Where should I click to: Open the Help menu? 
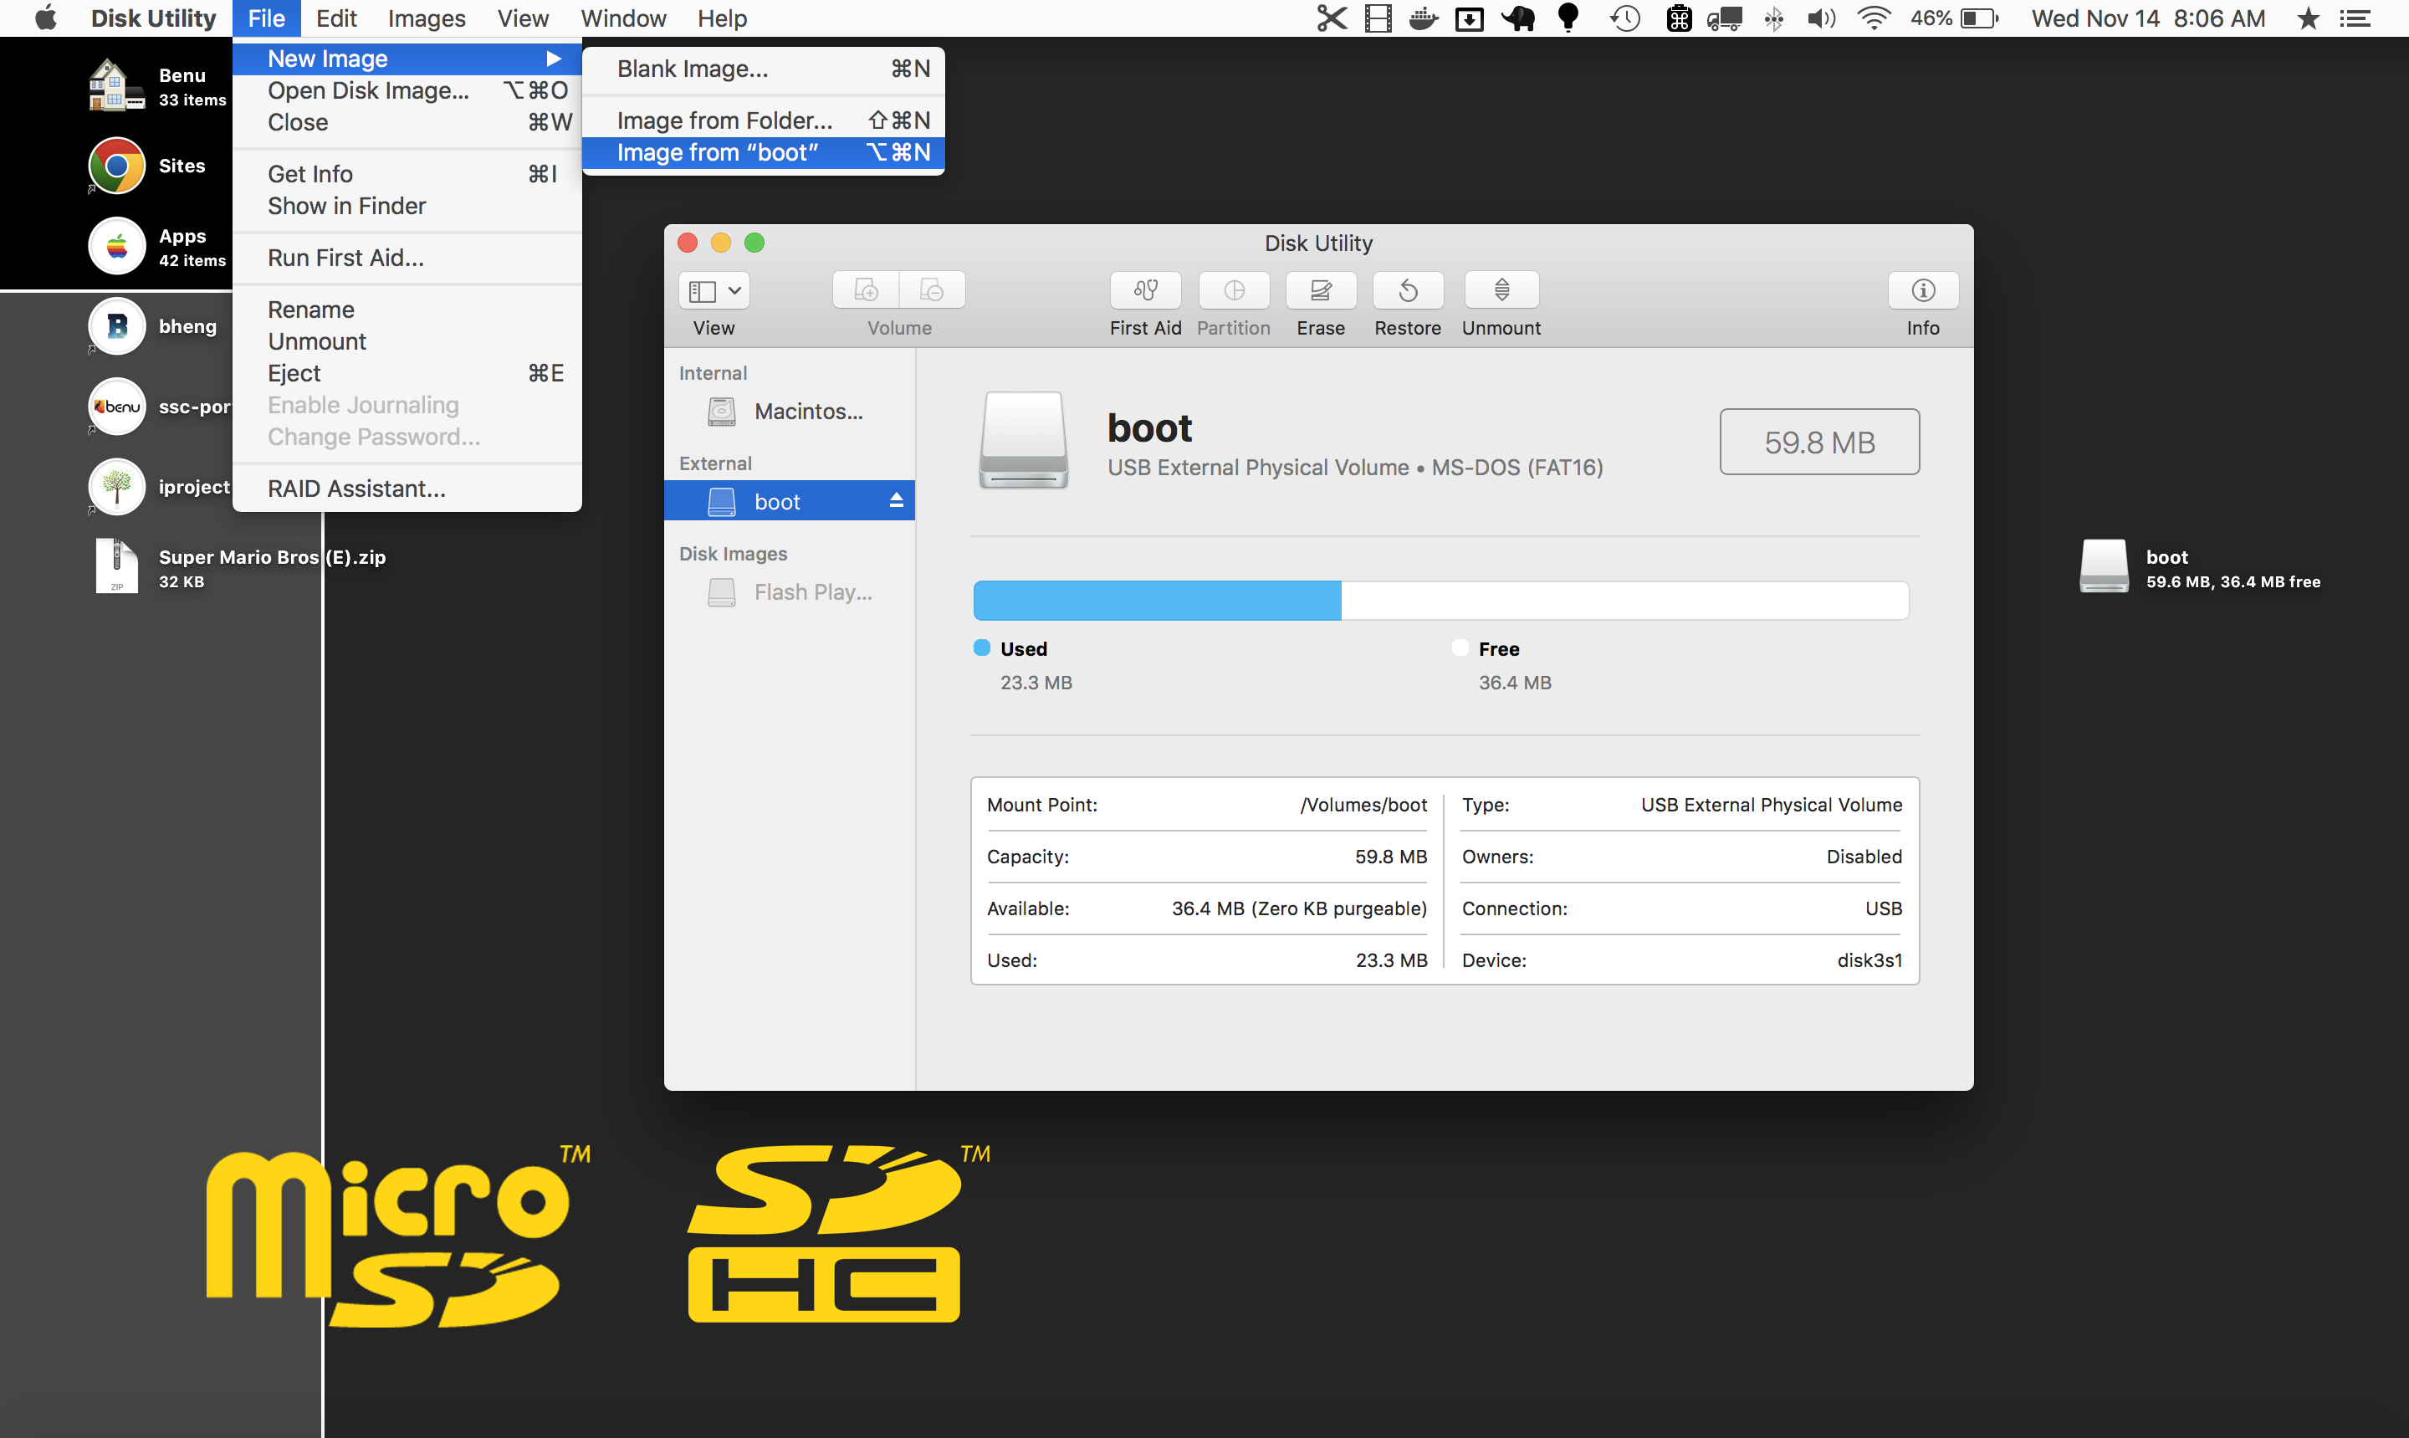(722, 18)
